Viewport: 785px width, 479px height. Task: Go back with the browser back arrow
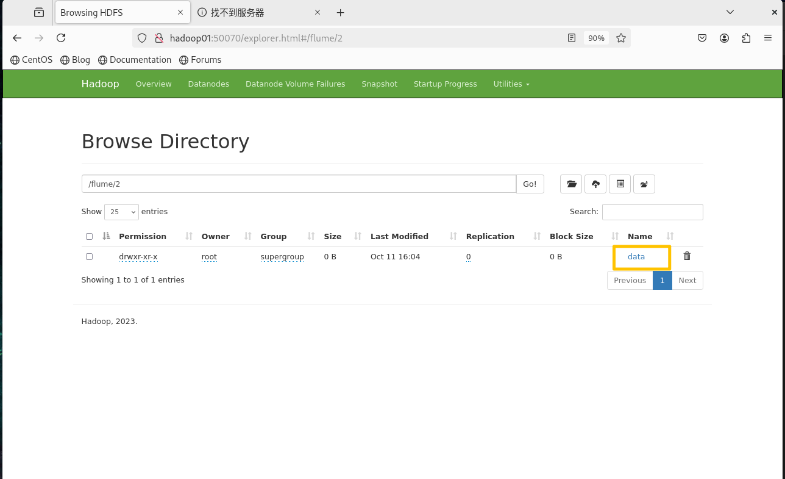(17, 38)
